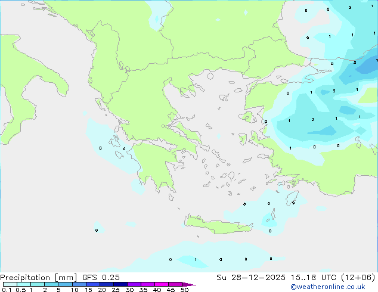Click the above-50 mm arrow end of the legend

189,284
